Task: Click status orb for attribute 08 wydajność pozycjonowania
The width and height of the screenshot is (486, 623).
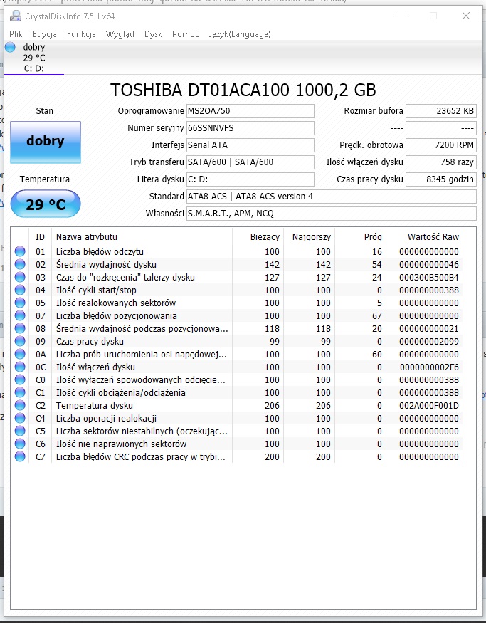Action: point(20,328)
